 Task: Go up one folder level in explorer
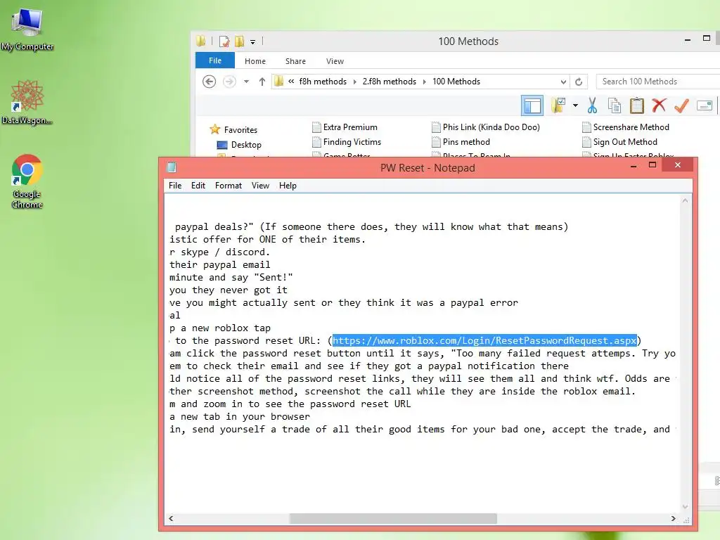click(x=262, y=82)
